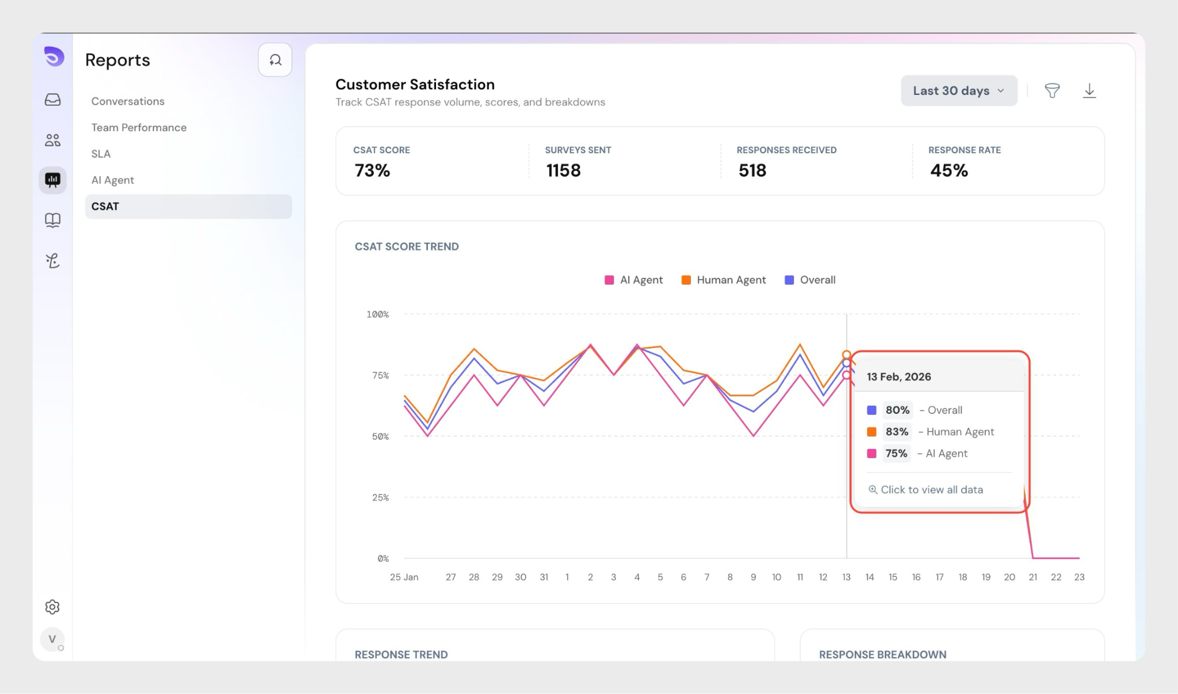Open settings gear icon
The width and height of the screenshot is (1178, 694).
52,607
